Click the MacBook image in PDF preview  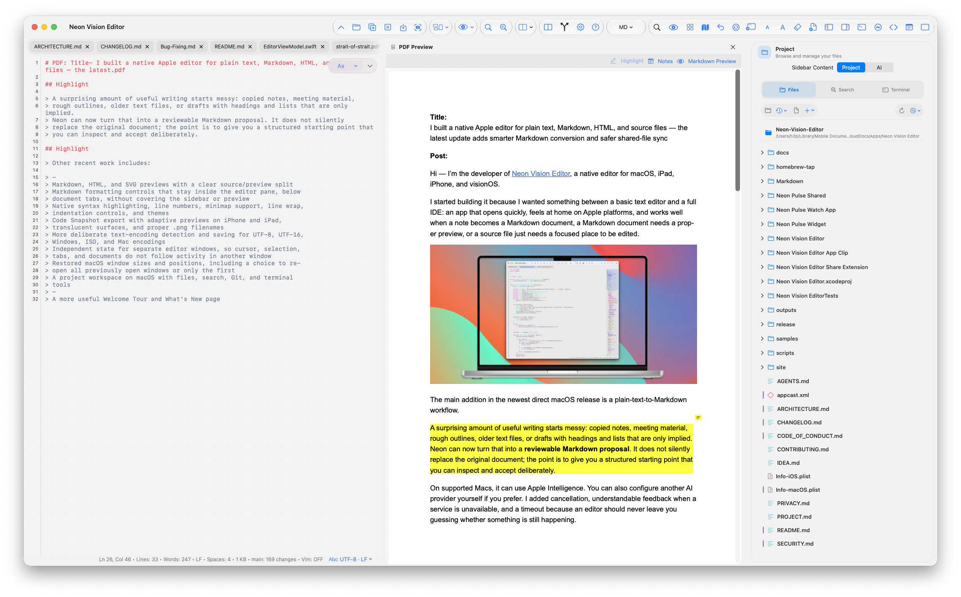point(563,314)
